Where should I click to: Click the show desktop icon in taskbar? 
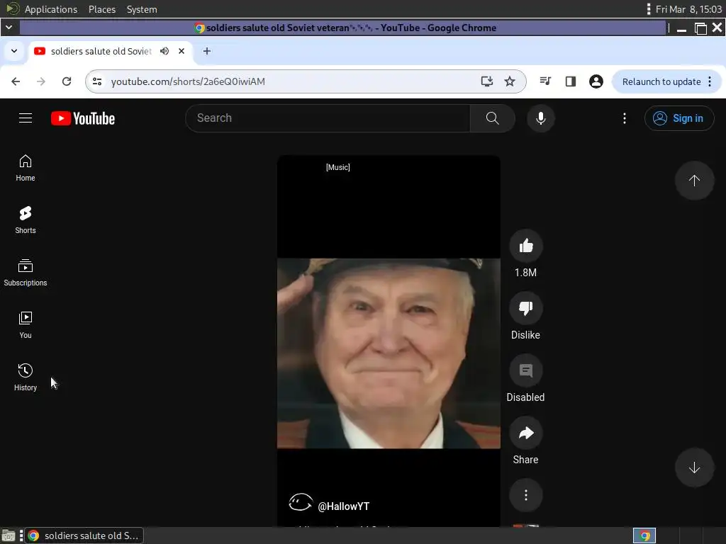(x=9, y=535)
